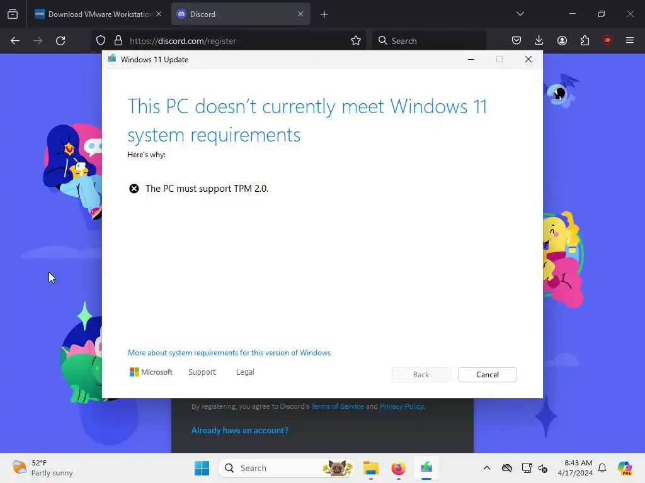Click the muted volume tray icon
This screenshot has width=645, height=483.
tap(543, 468)
